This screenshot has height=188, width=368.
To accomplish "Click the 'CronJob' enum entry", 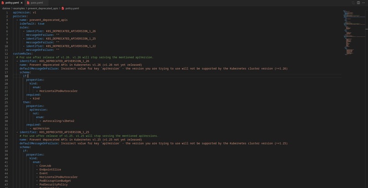I will [x=45, y=166].
